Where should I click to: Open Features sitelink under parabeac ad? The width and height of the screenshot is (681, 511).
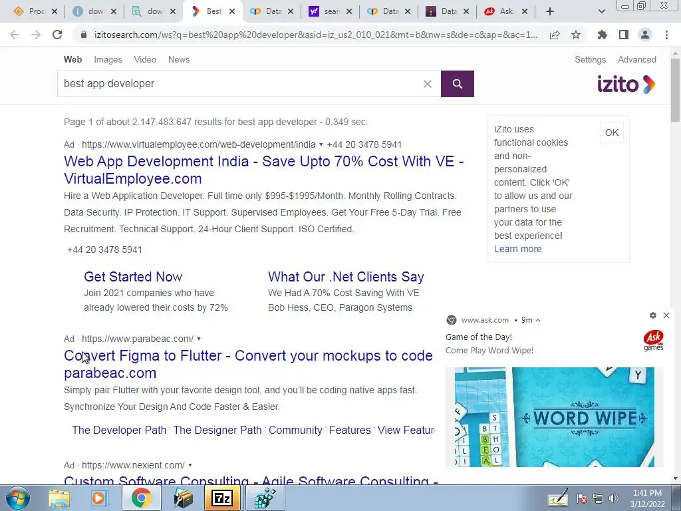350,430
